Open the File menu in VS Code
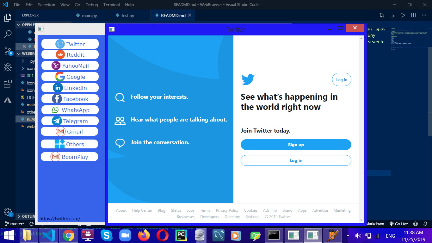 coord(17,5)
